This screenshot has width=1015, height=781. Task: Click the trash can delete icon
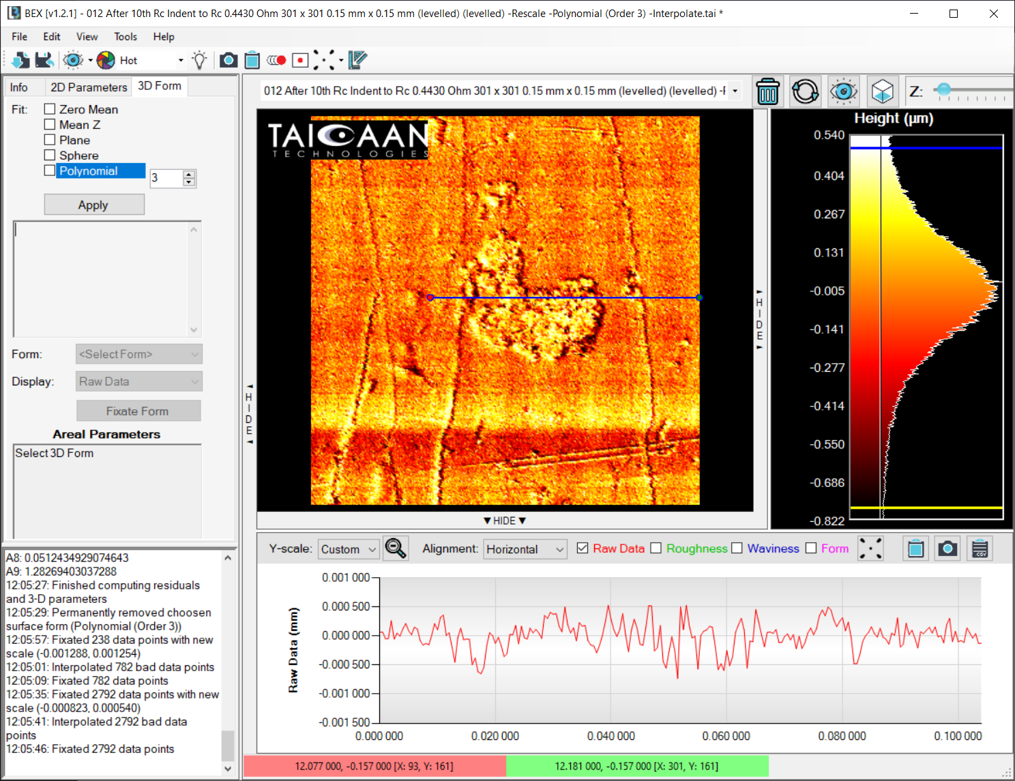click(767, 91)
